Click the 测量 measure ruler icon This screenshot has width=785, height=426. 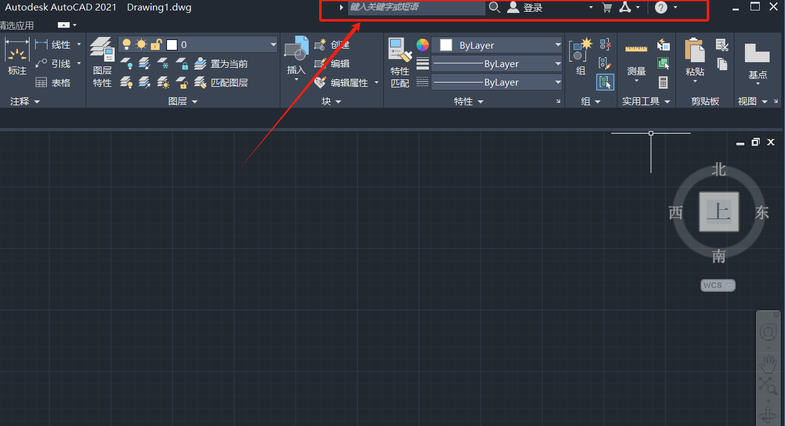point(636,57)
